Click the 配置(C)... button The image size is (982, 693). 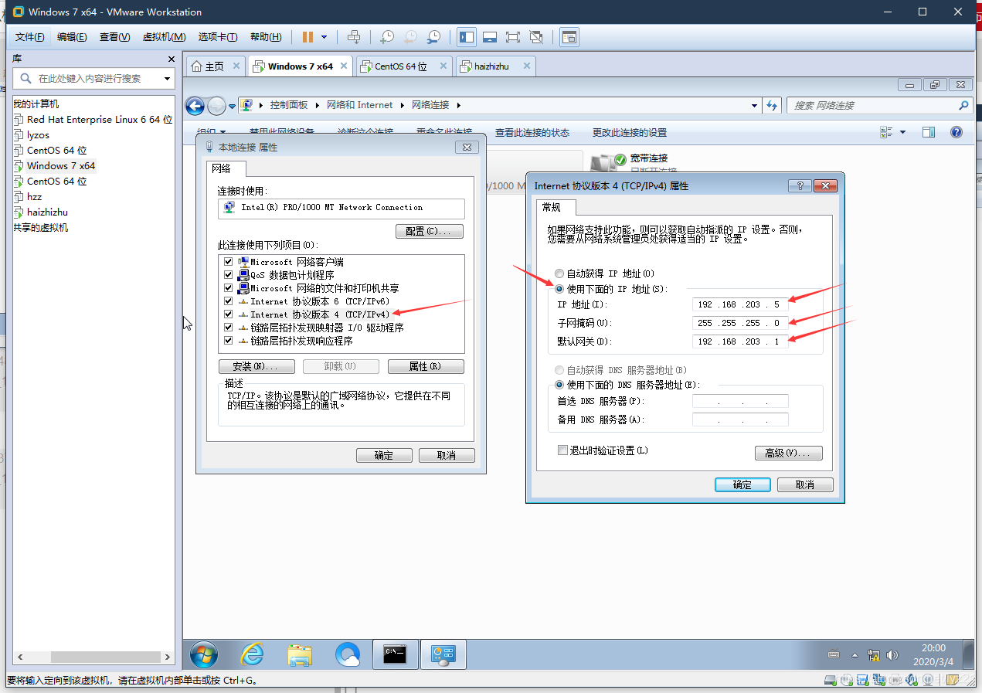[x=429, y=231]
